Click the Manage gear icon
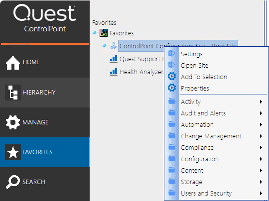 click(13, 122)
